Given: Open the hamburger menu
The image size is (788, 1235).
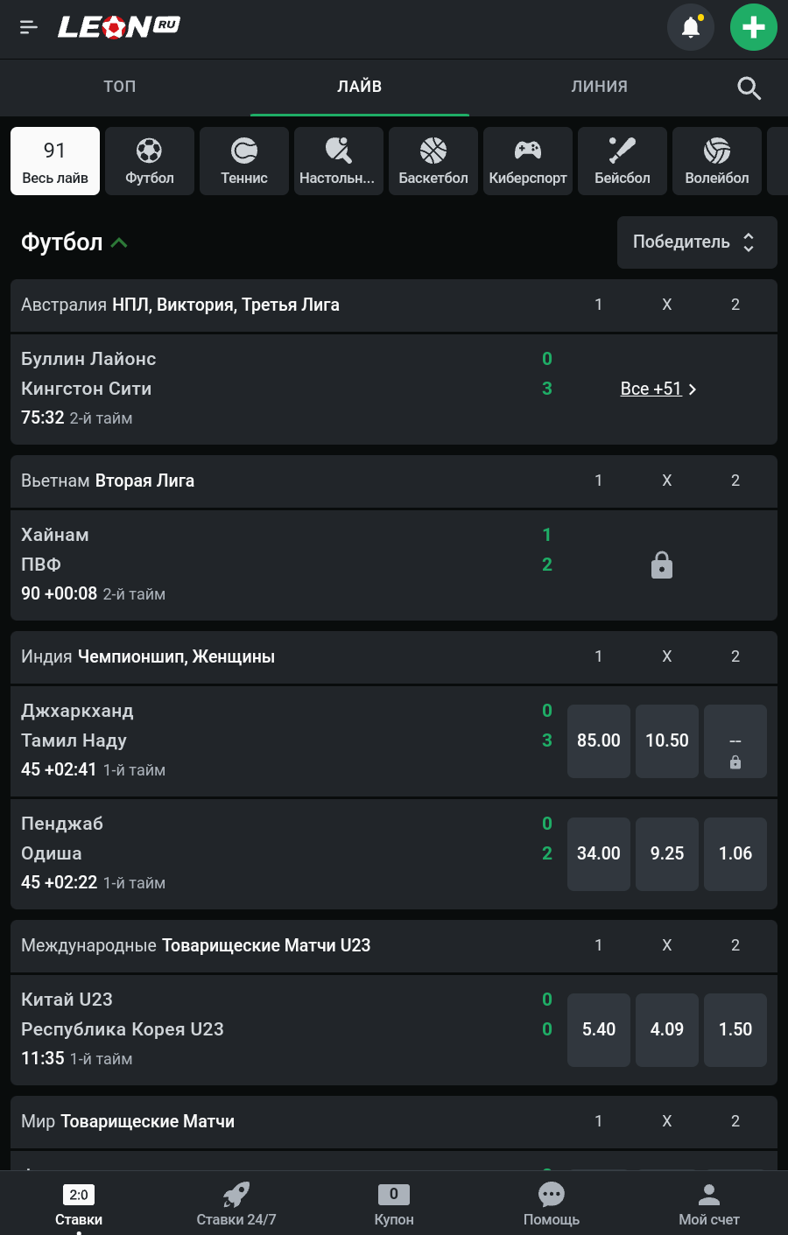Looking at the screenshot, I should tap(29, 27).
